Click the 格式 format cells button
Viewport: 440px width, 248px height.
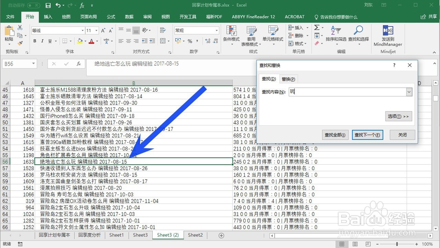[x=298, y=44]
